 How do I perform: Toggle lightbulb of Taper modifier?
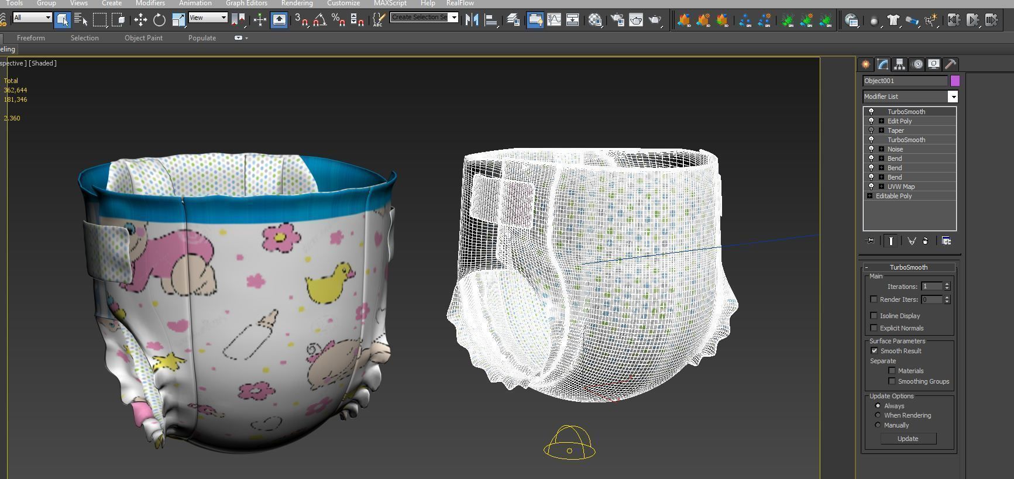(x=871, y=130)
